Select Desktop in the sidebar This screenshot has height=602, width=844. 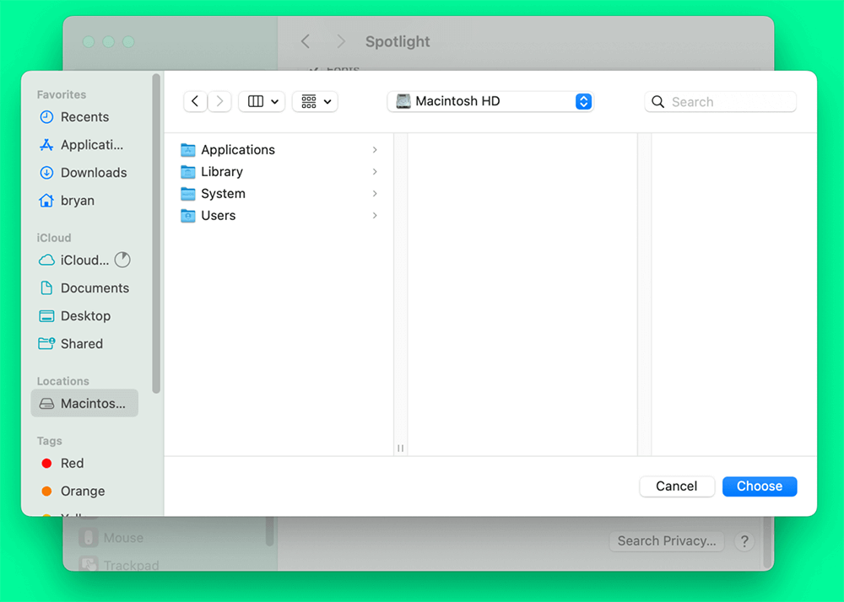pos(84,316)
